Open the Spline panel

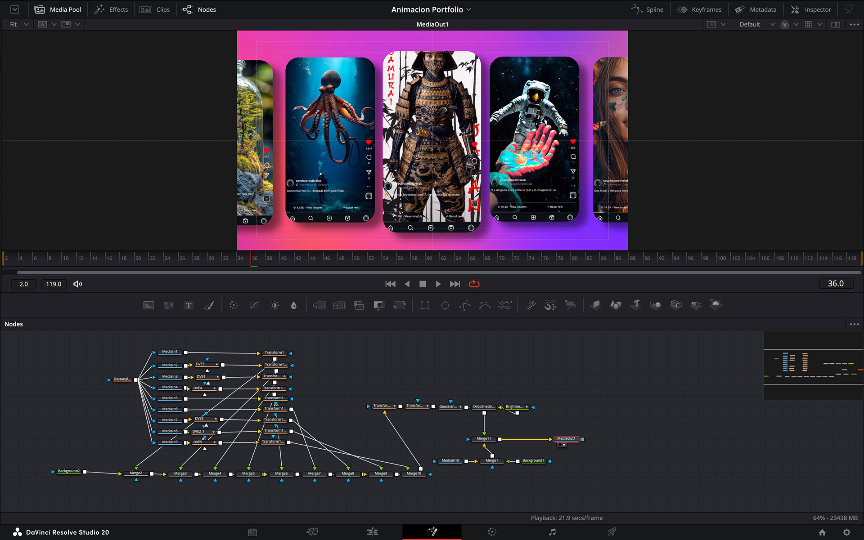click(x=648, y=9)
